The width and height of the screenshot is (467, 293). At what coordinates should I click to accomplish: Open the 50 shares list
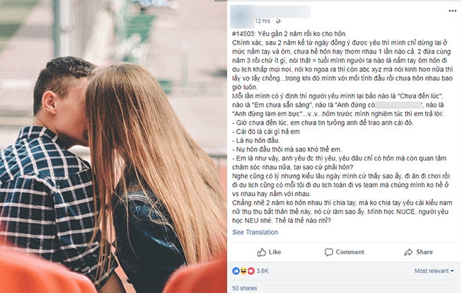[x=245, y=288]
